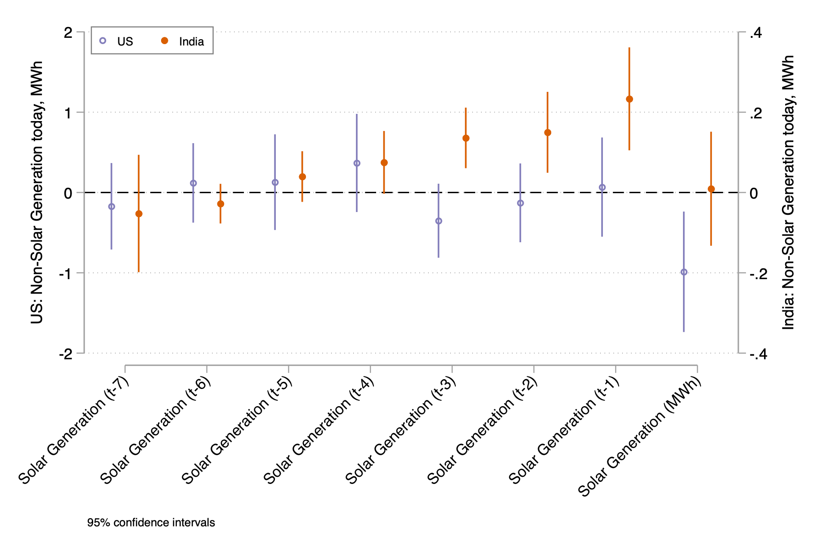Click the India dot at t-6
This screenshot has width=827, height=552.
point(220,204)
